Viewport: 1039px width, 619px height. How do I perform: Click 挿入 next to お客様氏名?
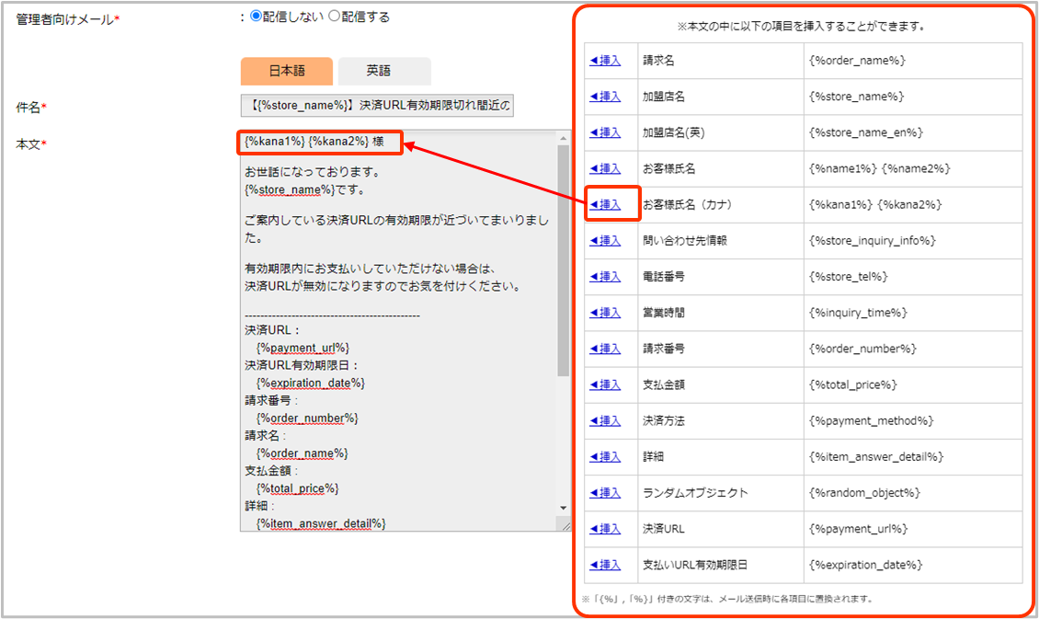[605, 168]
